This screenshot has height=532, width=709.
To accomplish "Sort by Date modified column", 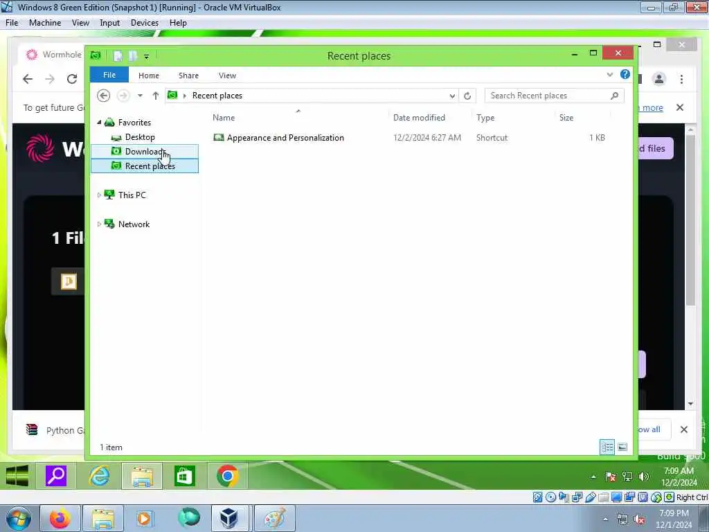I will (x=419, y=118).
